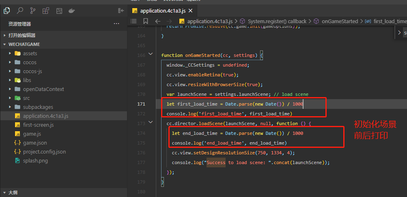Open the Search magnifier icon

click(20, 11)
